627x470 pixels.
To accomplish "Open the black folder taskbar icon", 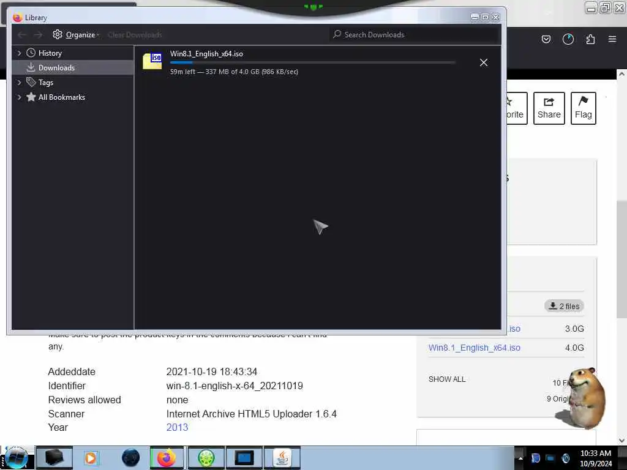I will pos(54,458).
